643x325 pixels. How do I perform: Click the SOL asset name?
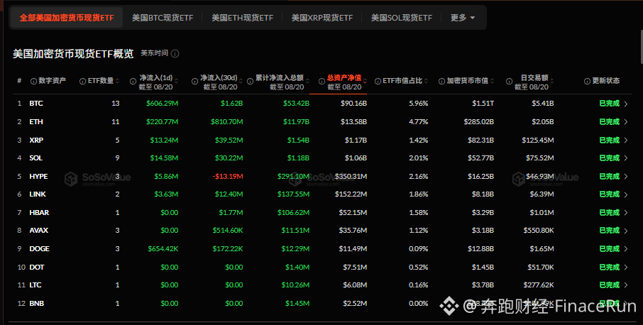coord(35,158)
